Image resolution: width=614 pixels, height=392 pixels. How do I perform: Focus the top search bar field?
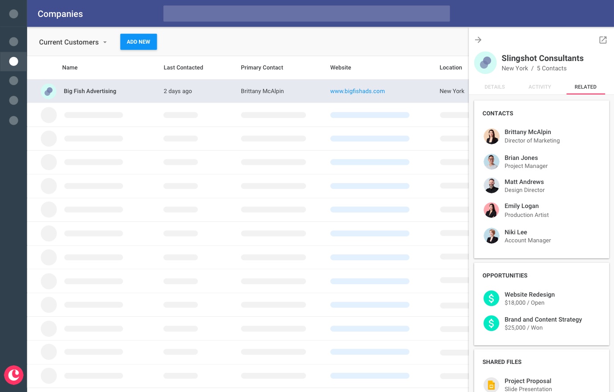pos(306,14)
